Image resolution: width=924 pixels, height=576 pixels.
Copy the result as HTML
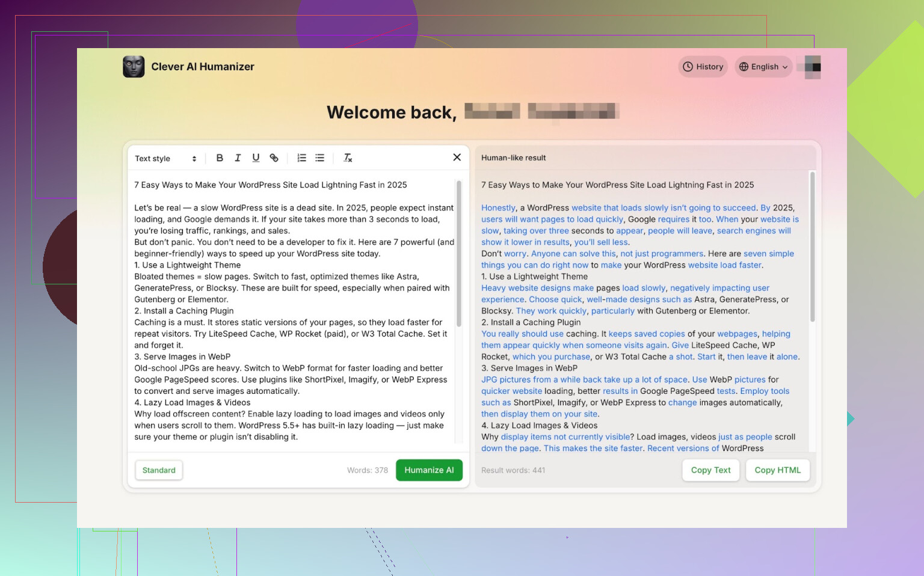(777, 470)
